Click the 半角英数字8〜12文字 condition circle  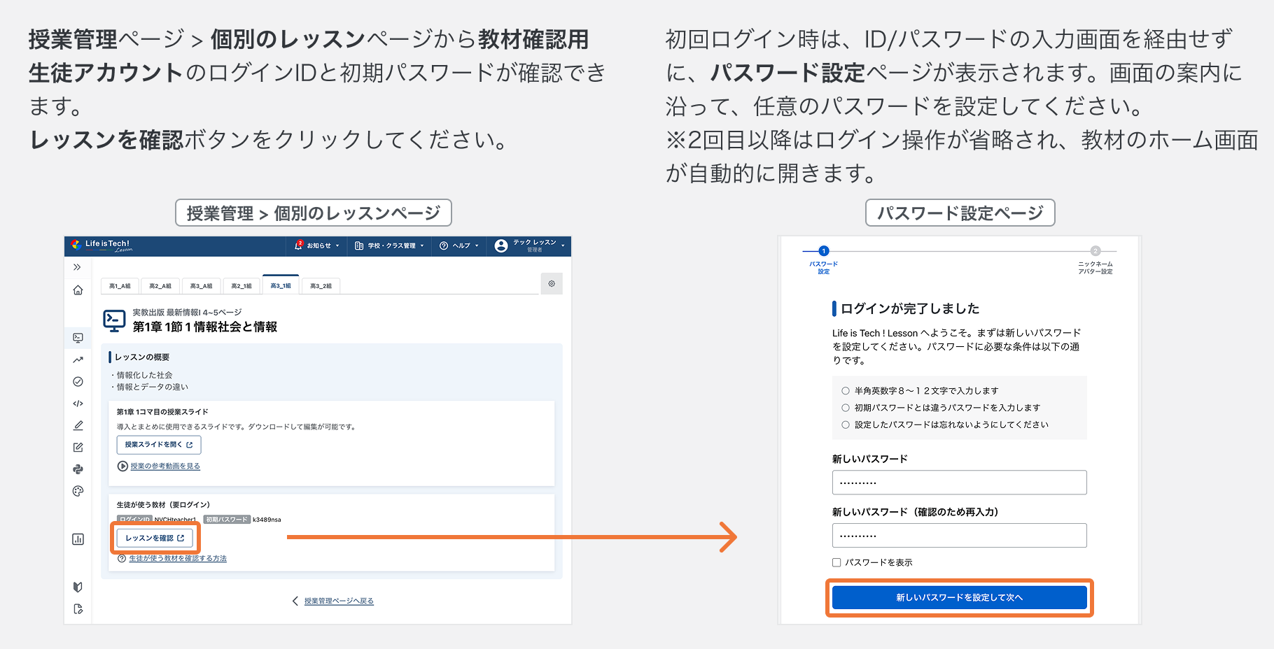846,391
